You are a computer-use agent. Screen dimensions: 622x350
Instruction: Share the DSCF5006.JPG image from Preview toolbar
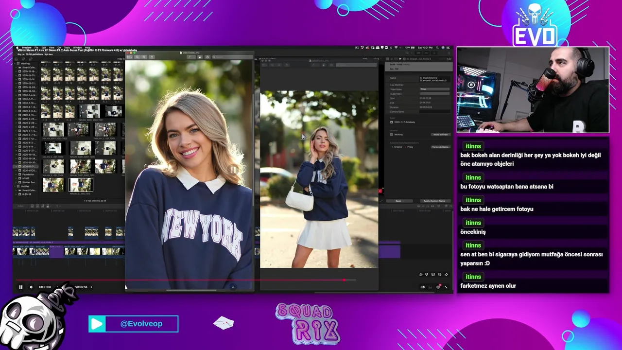click(152, 57)
